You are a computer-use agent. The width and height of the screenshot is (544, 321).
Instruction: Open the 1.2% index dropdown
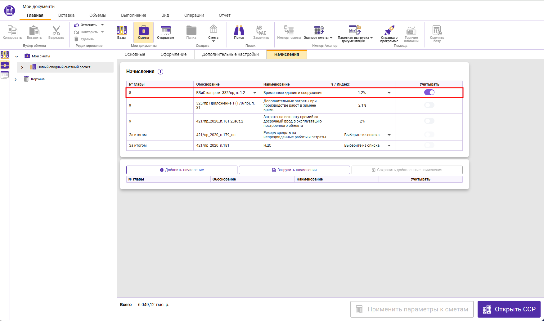pyautogui.click(x=389, y=93)
